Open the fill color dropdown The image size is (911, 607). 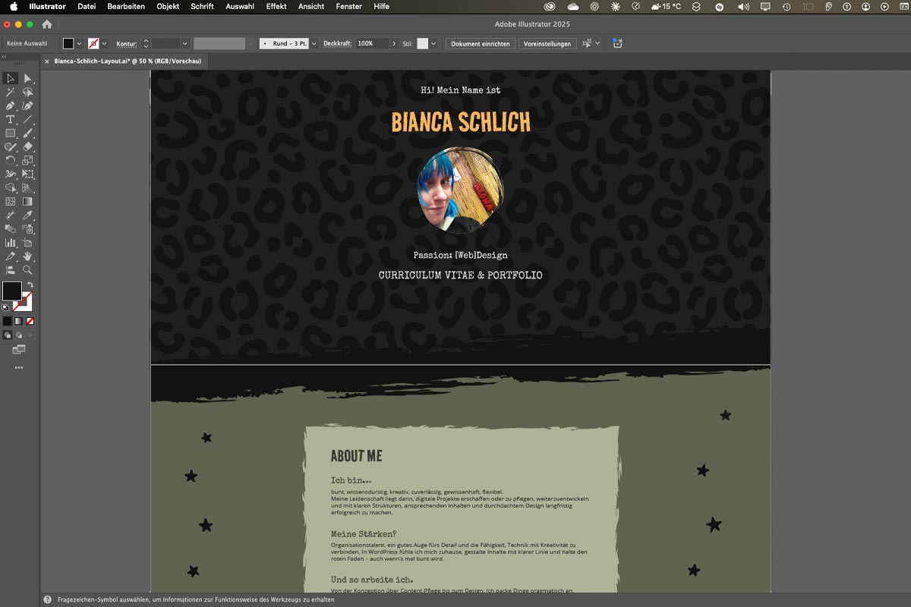click(79, 44)
